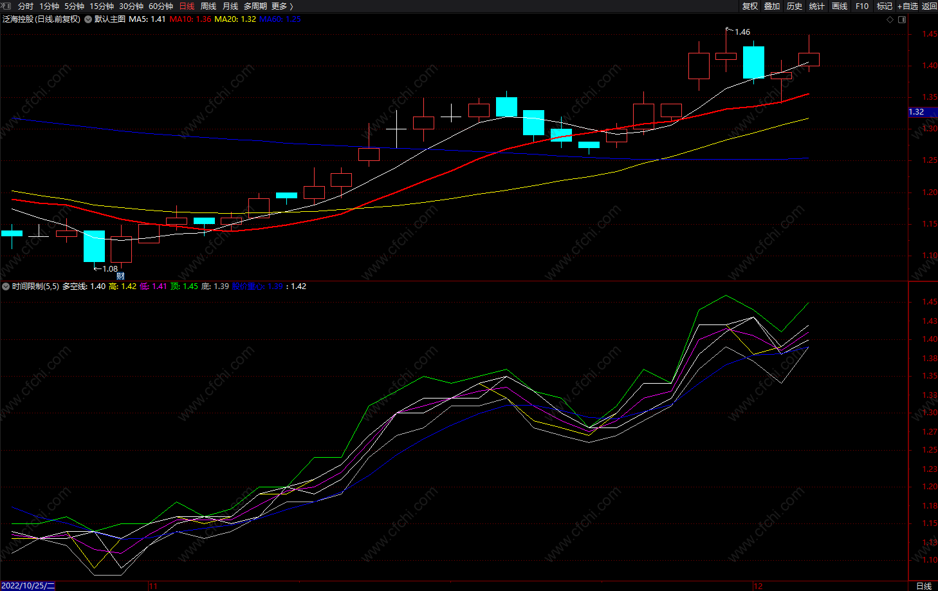Click the collapse panel icon before 分时

click(7, 6)
